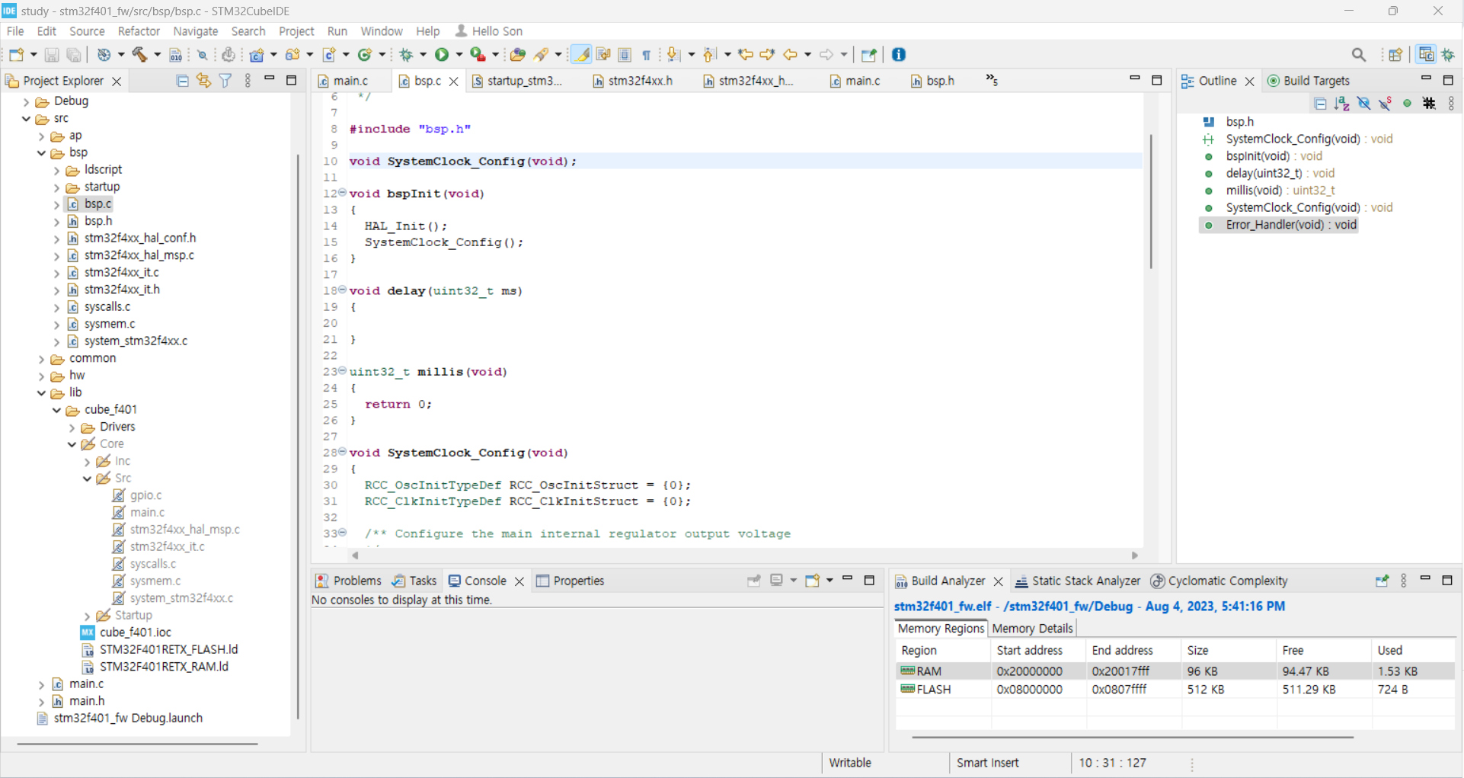Open the Project menu
The image size is (1464, 778).
tap(296, 31)
